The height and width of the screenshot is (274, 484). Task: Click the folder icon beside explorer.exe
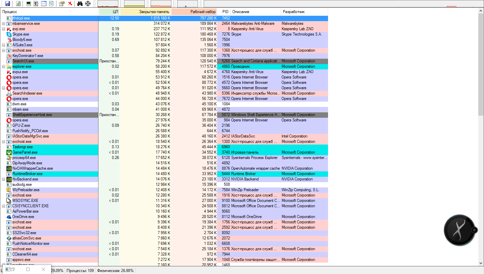[9, 66]
